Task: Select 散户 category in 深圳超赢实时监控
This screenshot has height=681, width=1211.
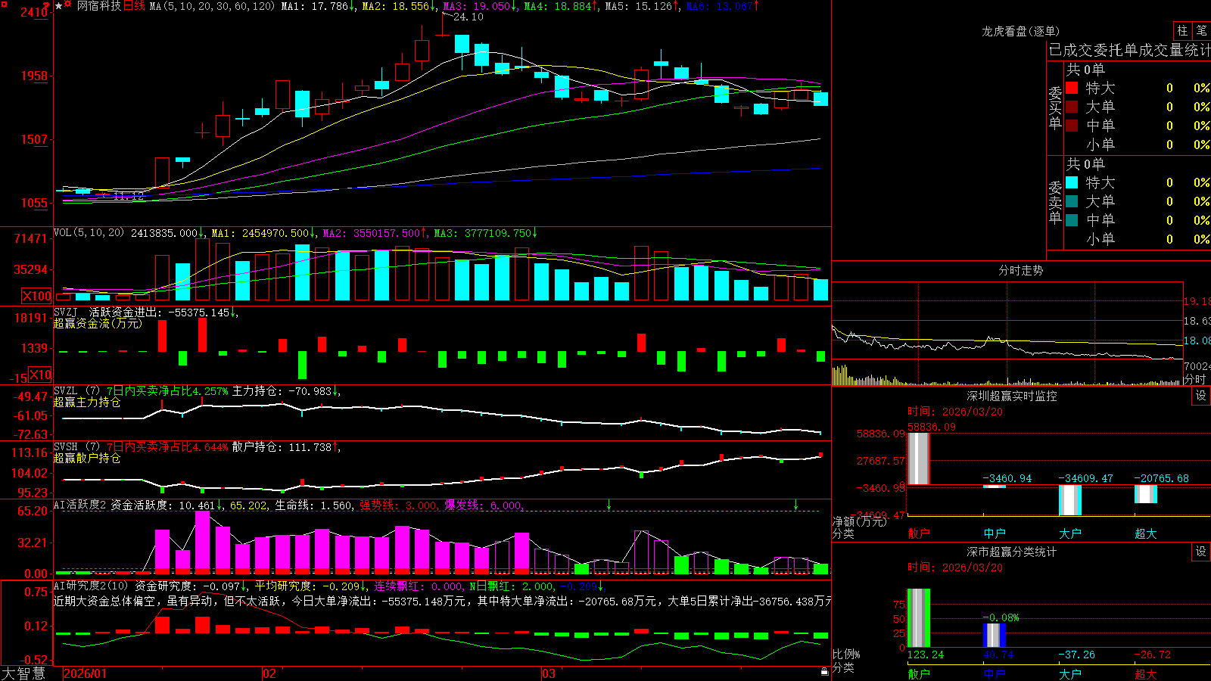Action: click(x=919, y=533)
